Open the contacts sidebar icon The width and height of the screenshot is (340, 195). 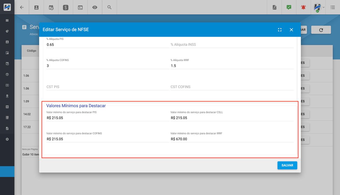pos(7,42)
